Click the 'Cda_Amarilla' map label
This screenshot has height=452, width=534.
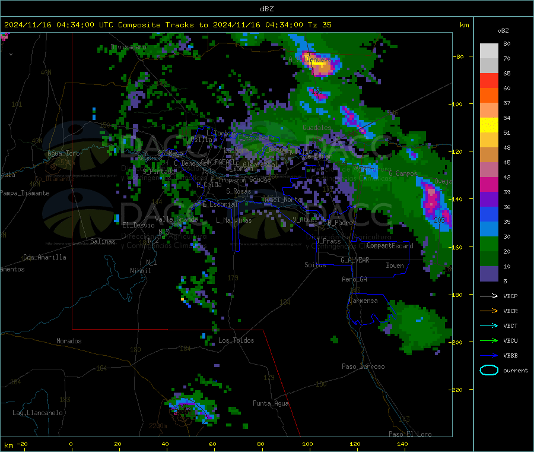(44, 257)
